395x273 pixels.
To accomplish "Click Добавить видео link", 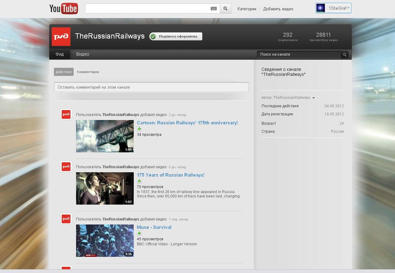I will click(x=278, y=9).
